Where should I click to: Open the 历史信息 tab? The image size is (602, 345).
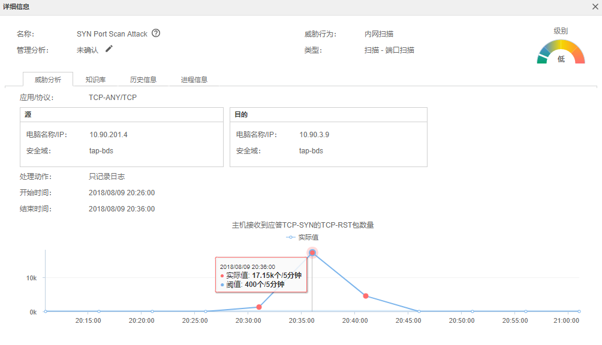pyautogui.click(x=143, y=80)
